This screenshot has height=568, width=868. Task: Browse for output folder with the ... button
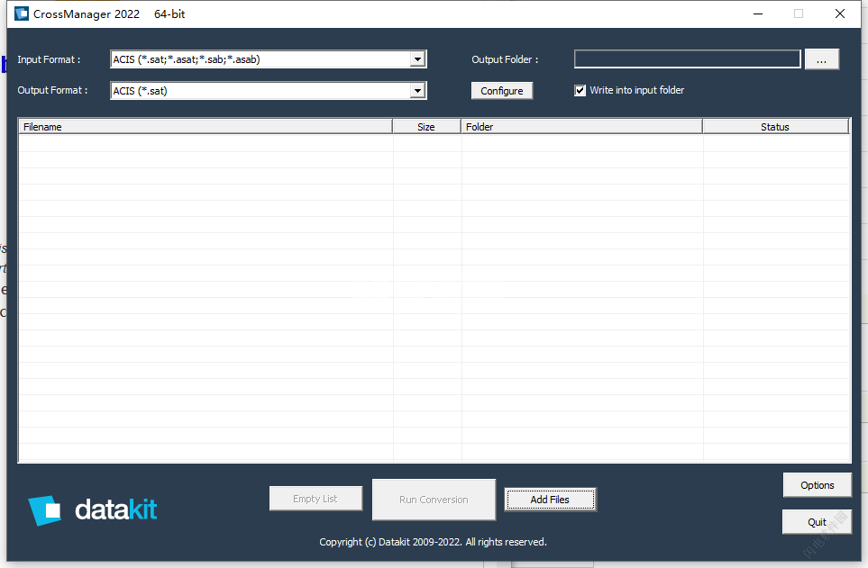click(821, 59)
